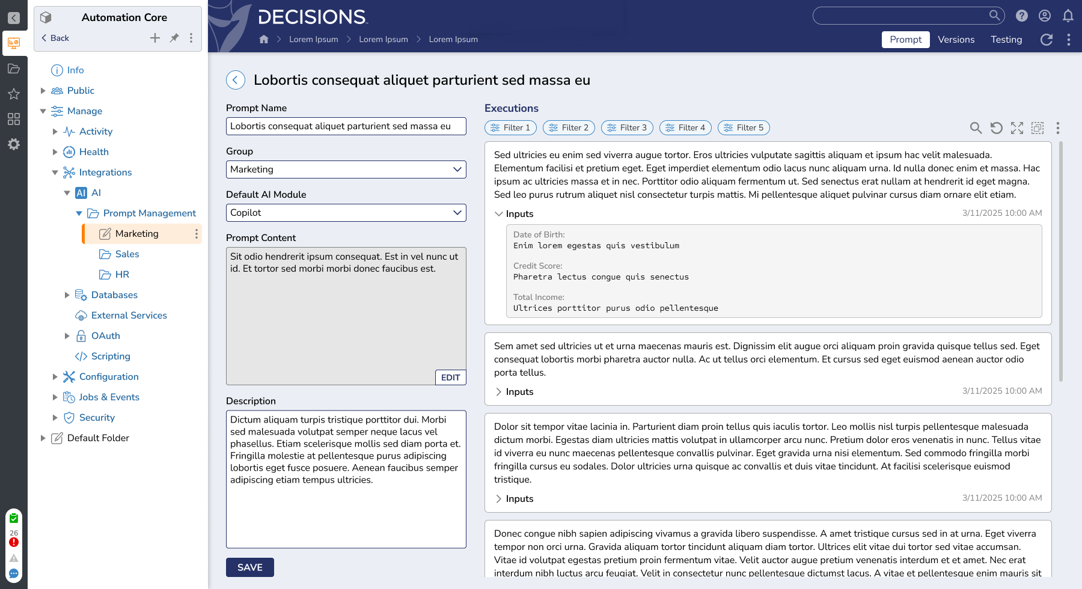
Task: Expand Executions panel to fullscreen
Action: click(1017, 127)
